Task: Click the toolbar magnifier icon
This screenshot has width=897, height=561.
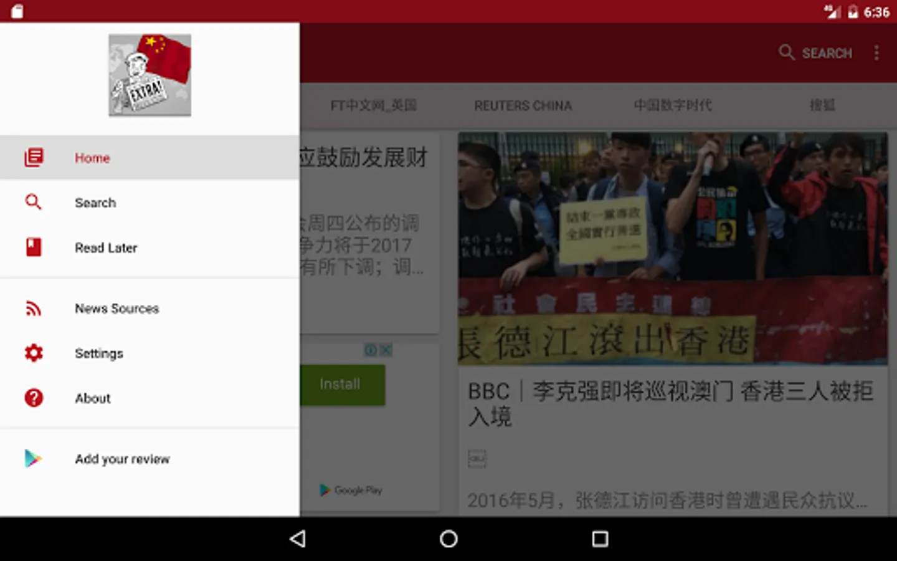Action: 787,52
